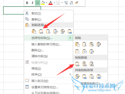Viewport: 125px width, 94px height.
Task: Open 选择性粘贴(S) menu item
Action: [49, 38]
